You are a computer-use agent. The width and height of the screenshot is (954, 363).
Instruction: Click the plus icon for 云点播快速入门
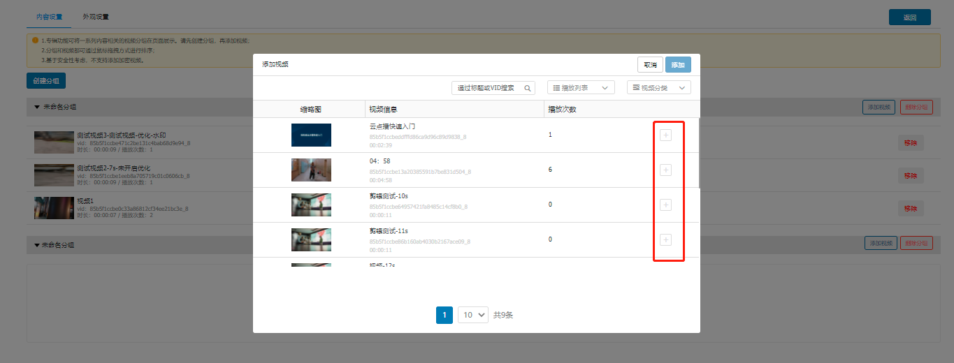tap(665, 135)
